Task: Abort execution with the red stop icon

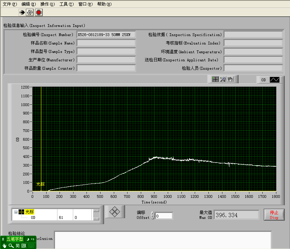Action: pyautogui.click(x=39, y=12)
